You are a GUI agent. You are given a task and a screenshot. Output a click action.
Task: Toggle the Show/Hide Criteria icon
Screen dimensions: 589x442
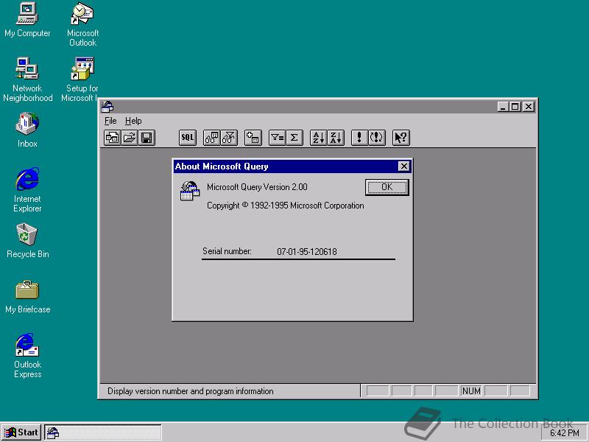(229, 138)
